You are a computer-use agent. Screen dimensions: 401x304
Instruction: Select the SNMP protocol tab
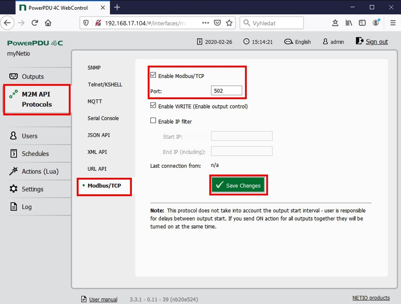coord(94,68)
